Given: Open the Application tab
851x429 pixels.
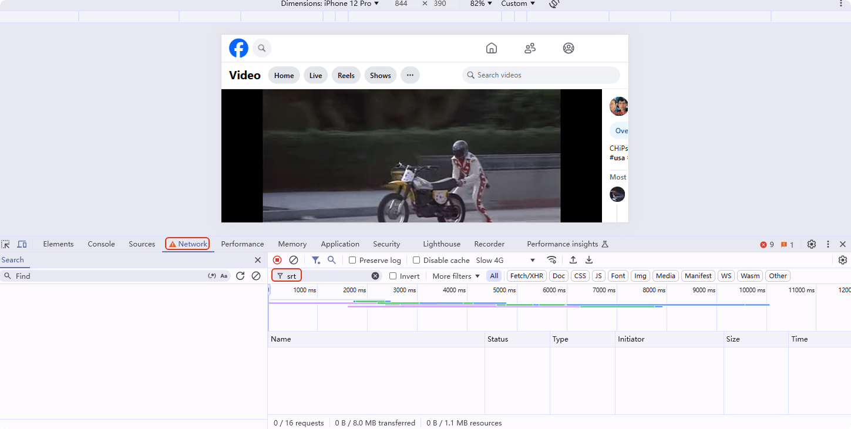Looking at the screenshot, I should (339, 244).
